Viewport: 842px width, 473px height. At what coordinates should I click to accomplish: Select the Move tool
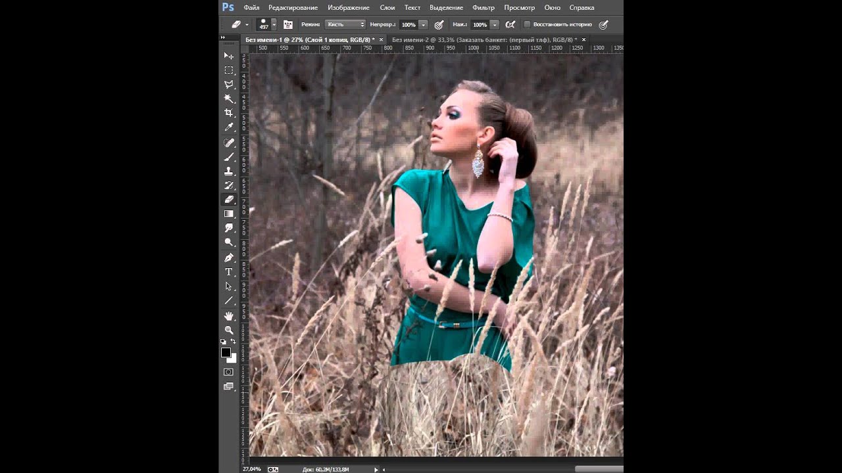pyautogui.click(x=229, y=56)
